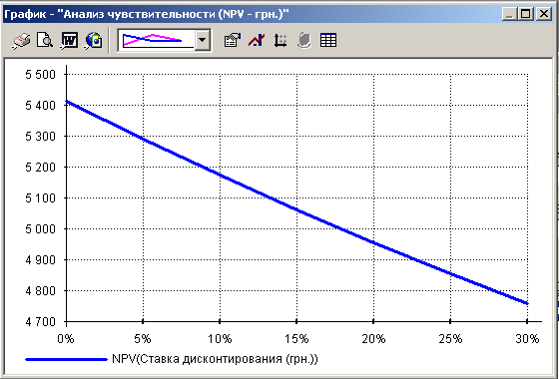Open the chart type dropdown arrow
This screenshot has height=379, width=559.
click(x=202, y=40)
